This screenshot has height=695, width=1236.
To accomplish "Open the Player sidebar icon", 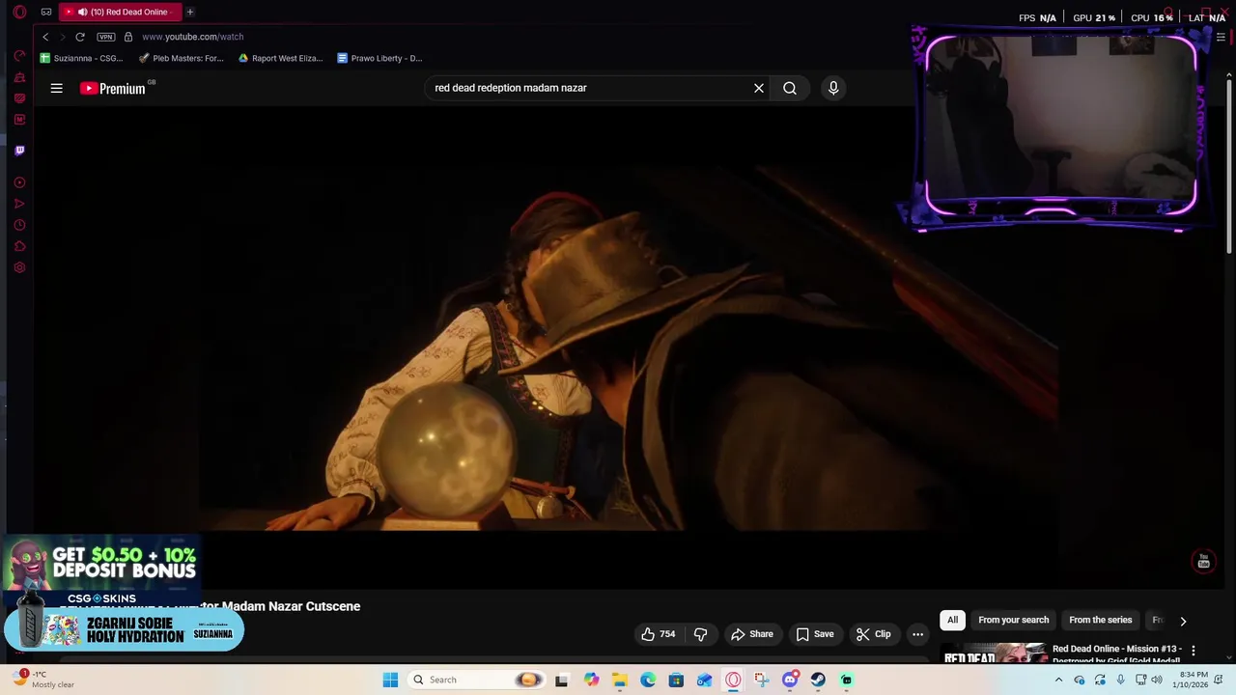I will pos(19,182).
